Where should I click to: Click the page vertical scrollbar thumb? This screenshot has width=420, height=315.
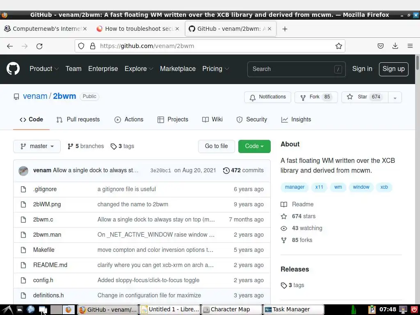pos(417,63)
